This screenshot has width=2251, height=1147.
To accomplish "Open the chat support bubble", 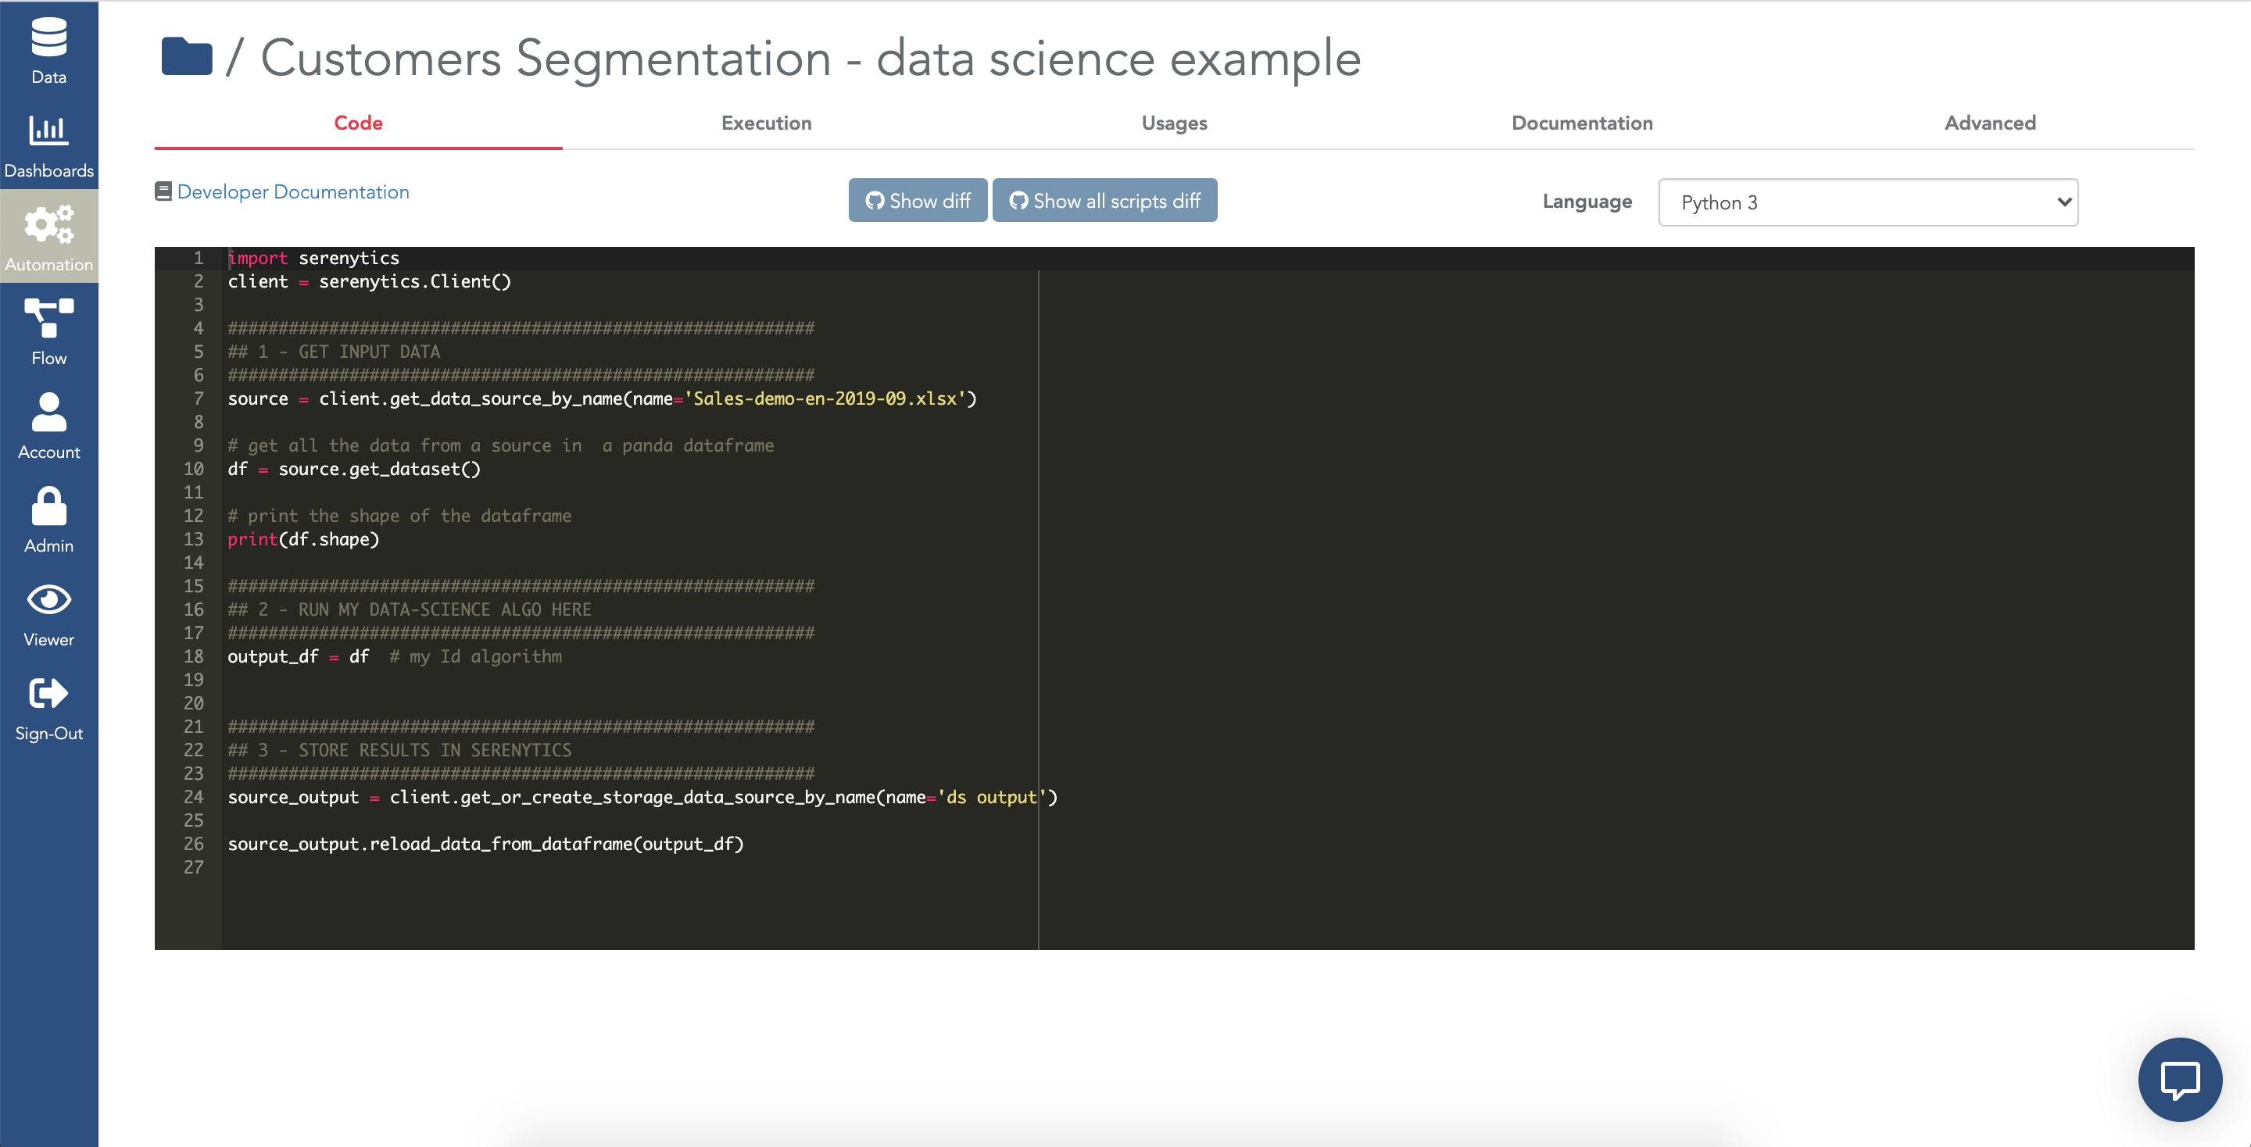I will click(2179, 1079).
